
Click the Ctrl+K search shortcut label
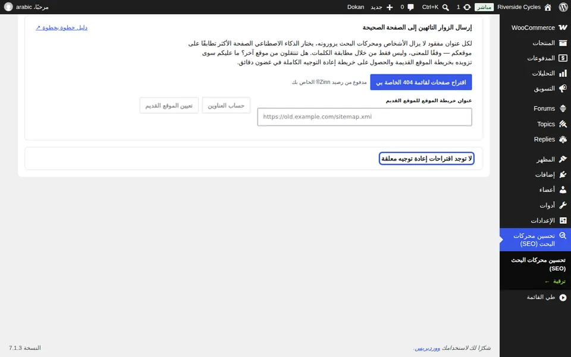(430, 7)
